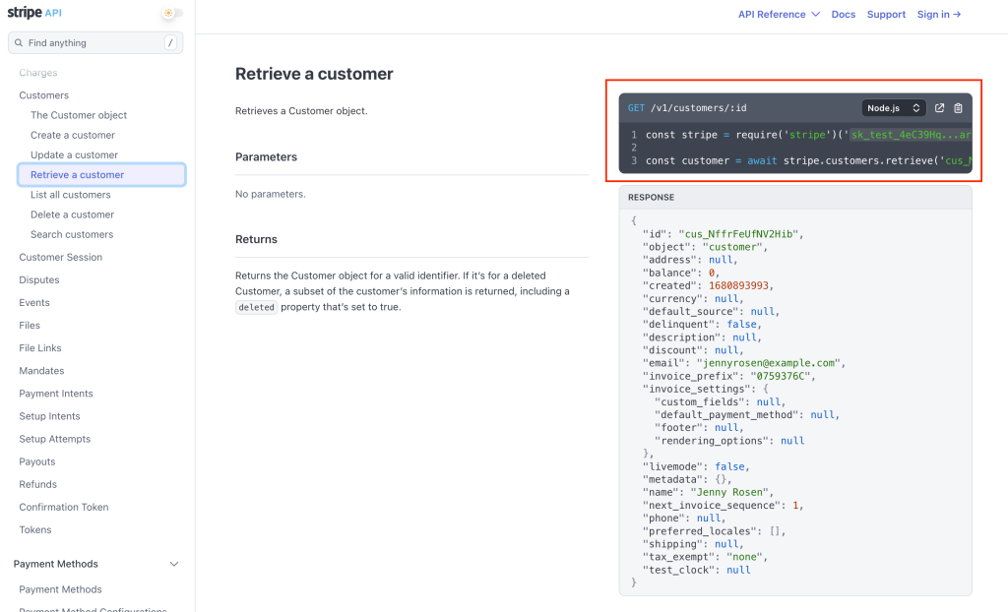
Task: Copy the code sample with the clipboard icon
Action: tap(958, 108)
